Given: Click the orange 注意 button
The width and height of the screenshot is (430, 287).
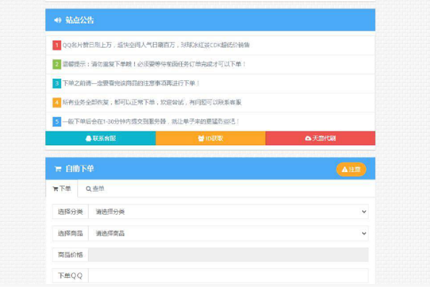Looking at the screenshot, I should 351,169.
